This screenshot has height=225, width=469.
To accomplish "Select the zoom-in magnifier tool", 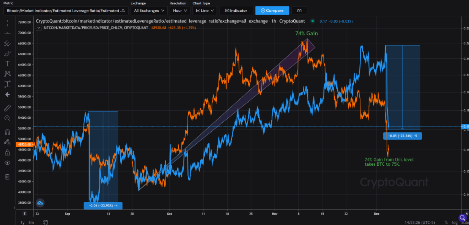I will point(7,118).
